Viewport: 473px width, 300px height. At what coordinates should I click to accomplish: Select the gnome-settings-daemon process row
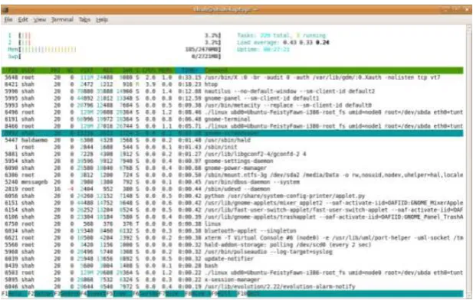coord(232,161)
